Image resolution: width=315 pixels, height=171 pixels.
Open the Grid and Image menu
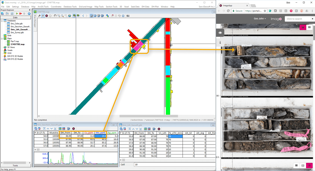86,7
